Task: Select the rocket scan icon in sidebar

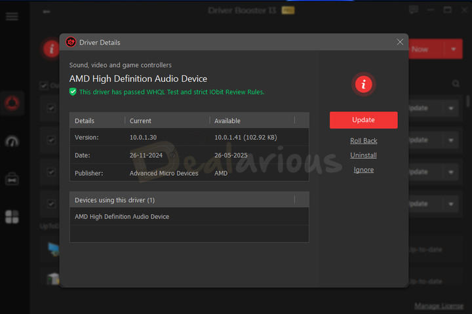Action: coord(12,104)
